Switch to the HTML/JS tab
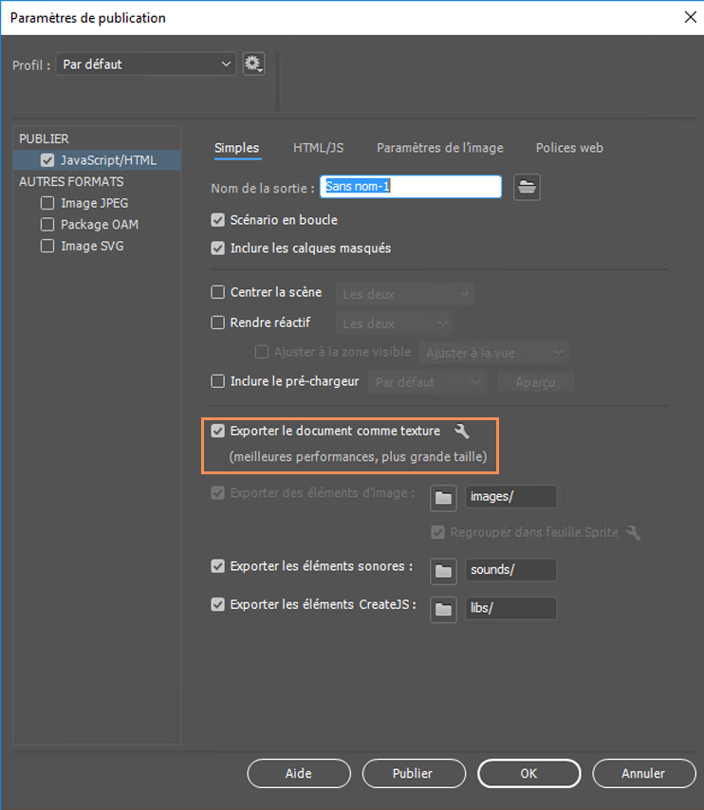This screenshot has height=810, width=704. [x=318, y=148]
